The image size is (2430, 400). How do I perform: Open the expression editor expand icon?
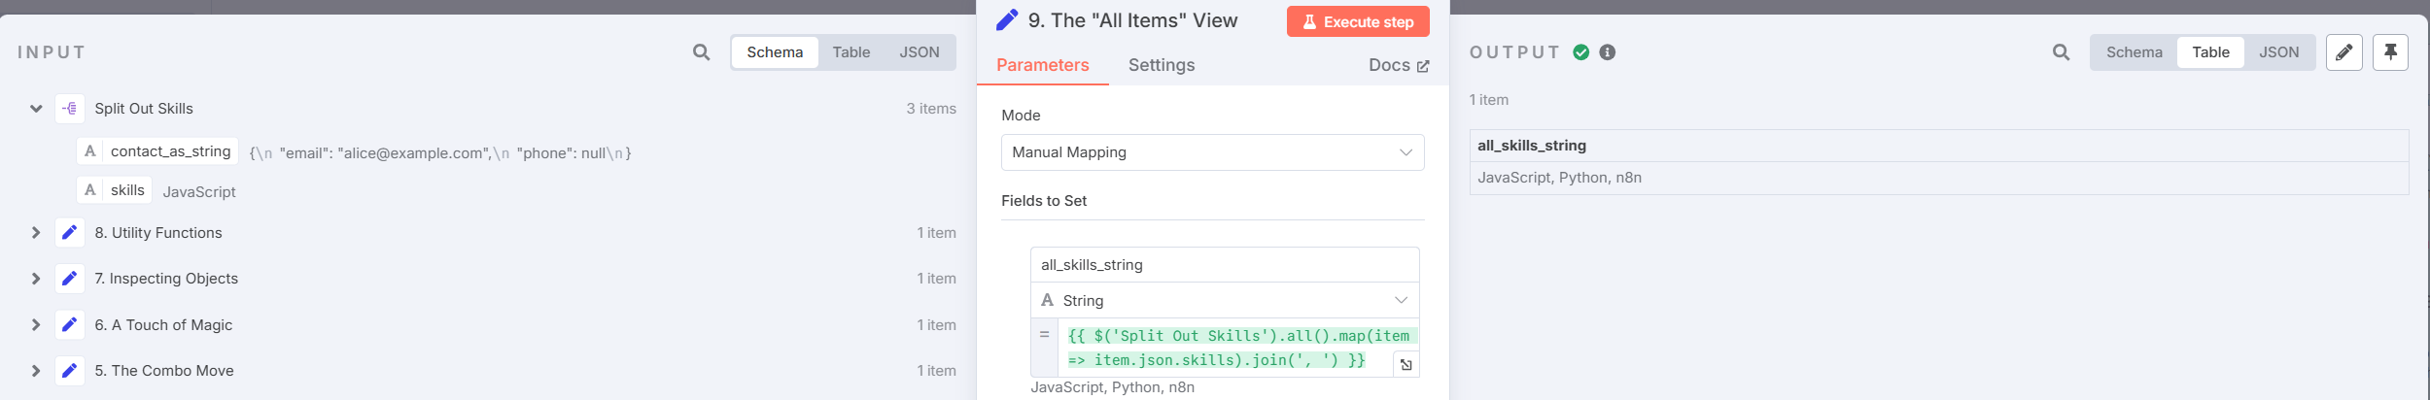1406,365
